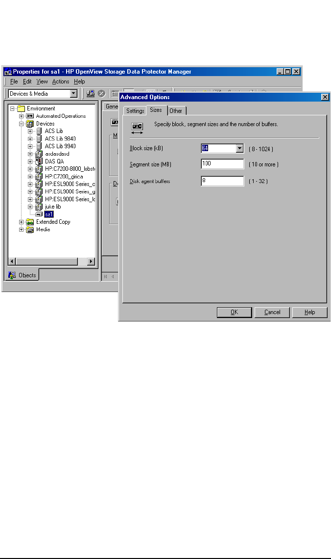Select the Extended Copy tree item
The width and height of the screenshot is (331, 559).
[53, 222]
